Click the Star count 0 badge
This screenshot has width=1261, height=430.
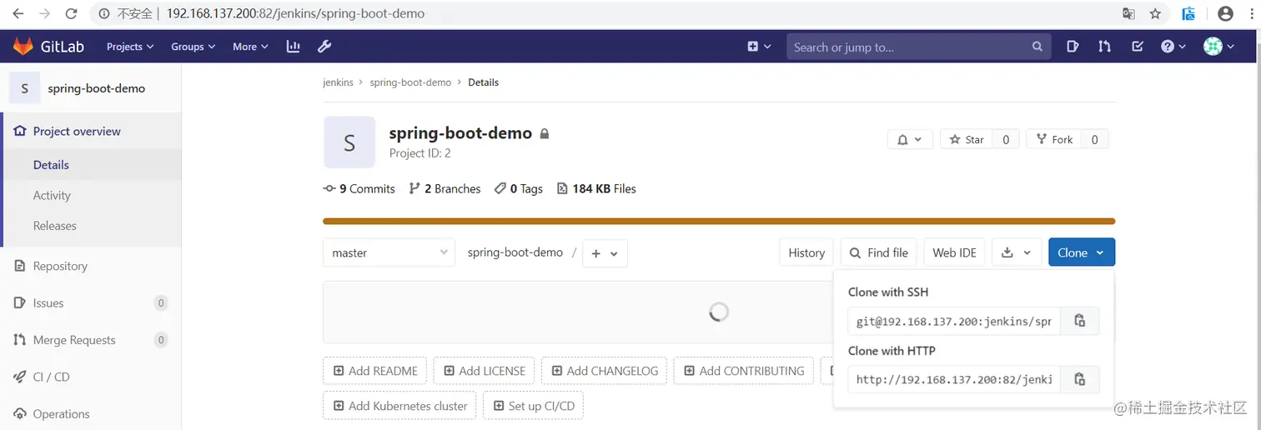click(x=1005, y=140)
